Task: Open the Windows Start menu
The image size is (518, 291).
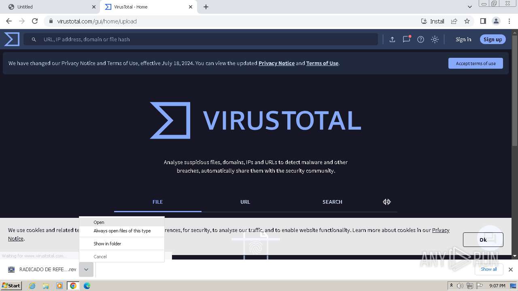Action: (11, 285)
